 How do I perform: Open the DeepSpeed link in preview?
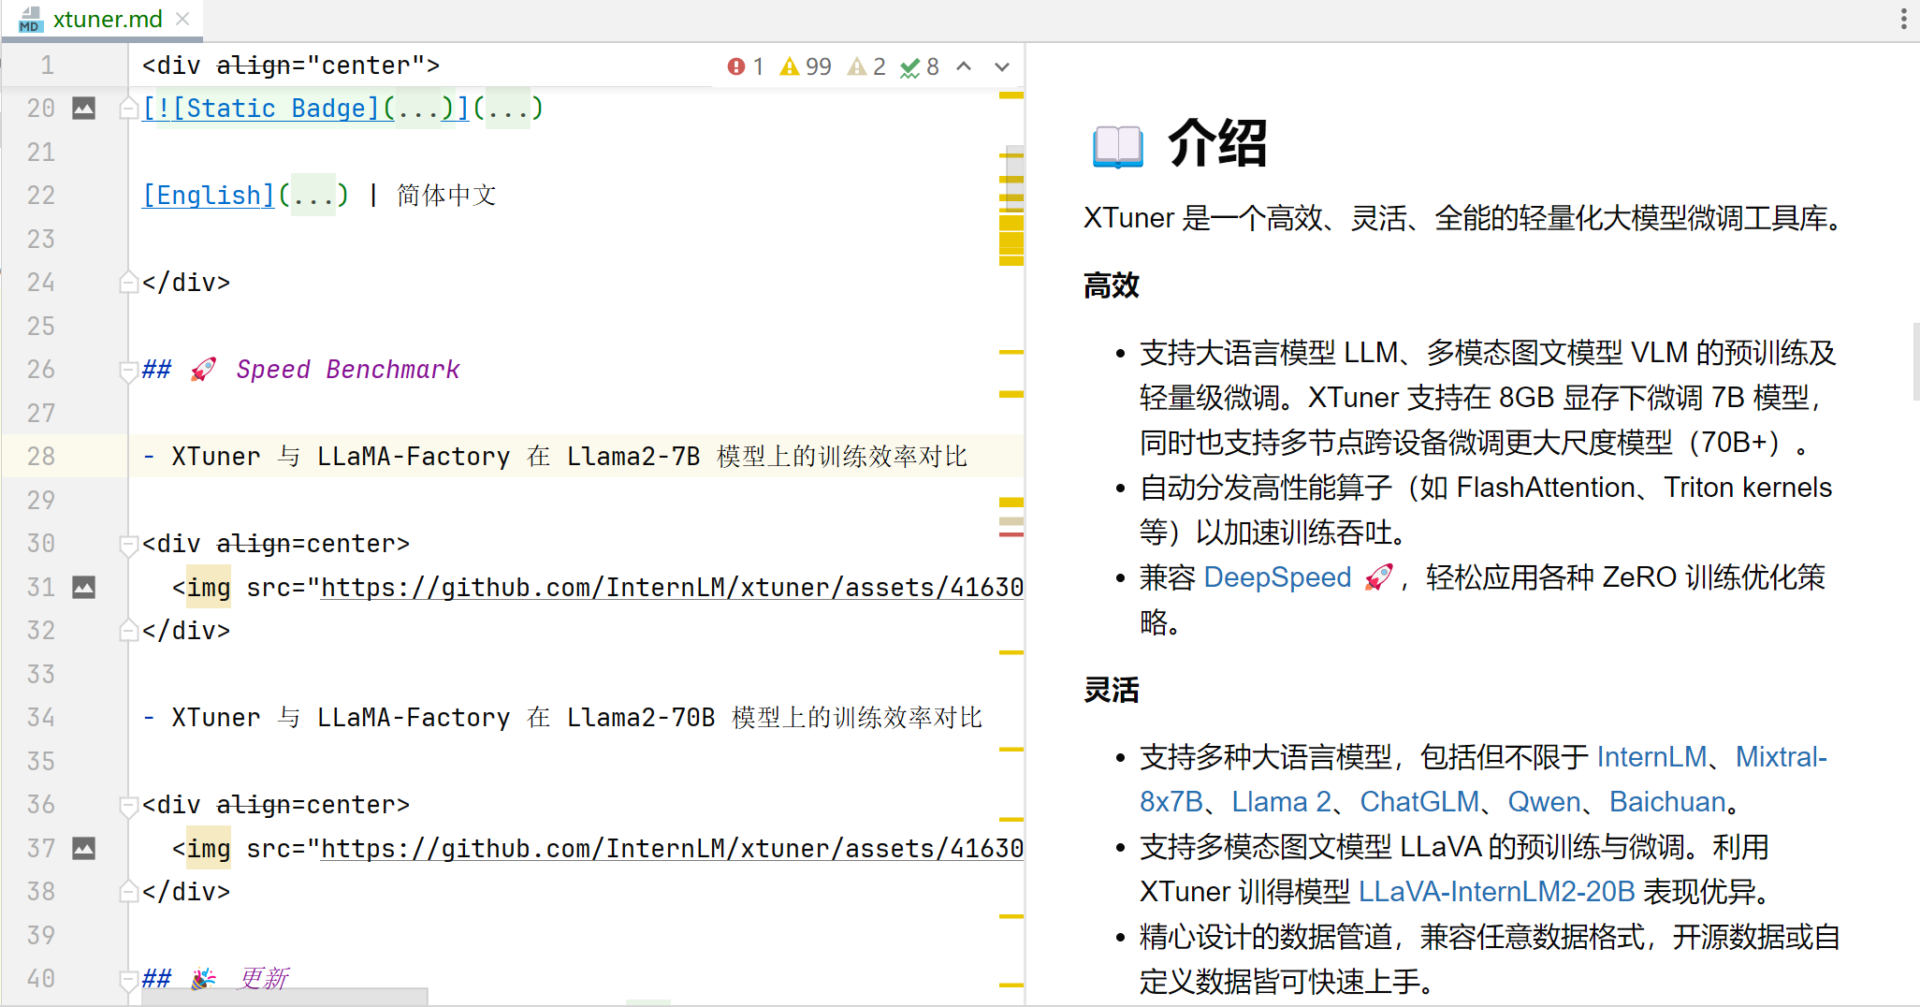[1277, 577]
